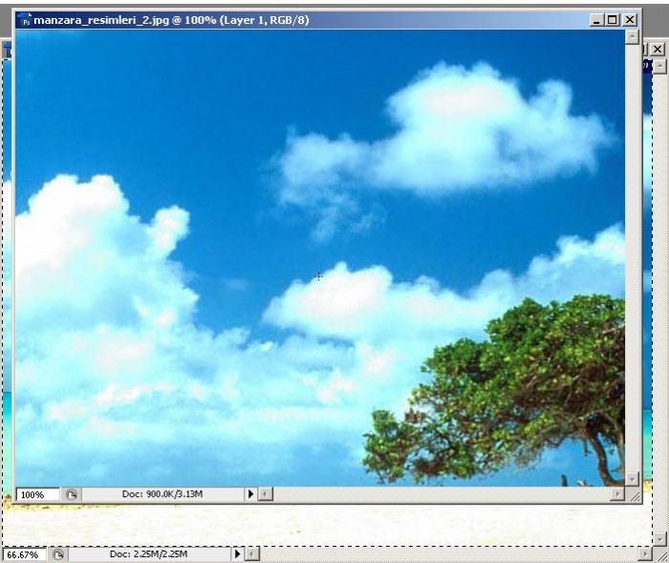Maximize the manzara_resimleri_2.jpg window
This screenshot has width=669, height=563.
coord(613,20)
